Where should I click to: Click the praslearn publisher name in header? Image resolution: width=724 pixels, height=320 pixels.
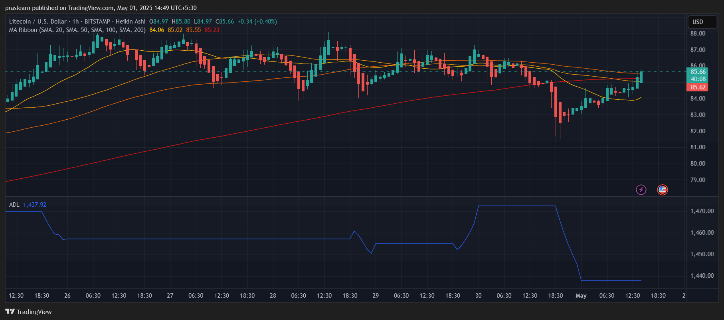18,8
